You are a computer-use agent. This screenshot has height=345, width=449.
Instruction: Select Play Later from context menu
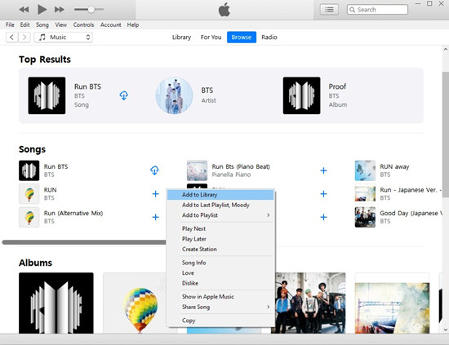220,239
